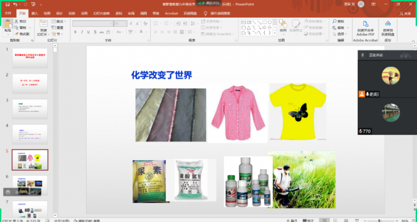Start slideshow from quick access toolbar icon
Viewport: 417px width, 222px height.
pos(33,4)
